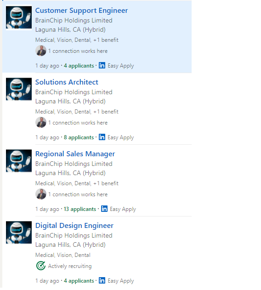Click '1 connection works here' under Customer Support Engineer

coord(78,51)
